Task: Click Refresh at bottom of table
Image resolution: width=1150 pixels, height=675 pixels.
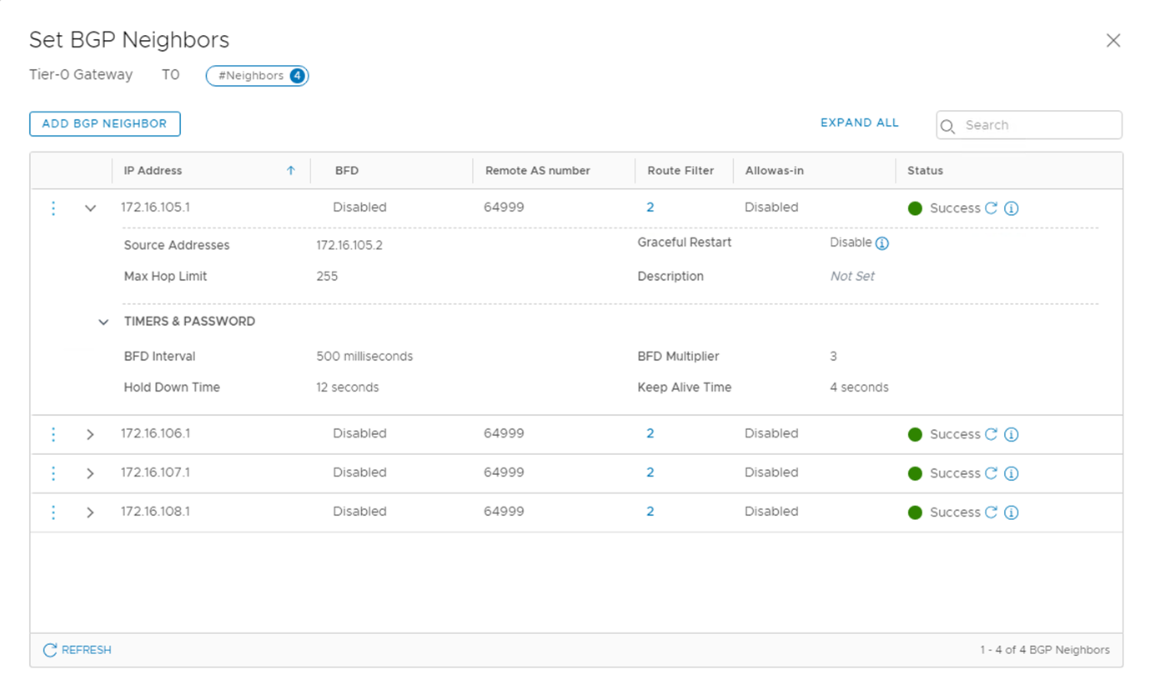Action: (77, 650)
